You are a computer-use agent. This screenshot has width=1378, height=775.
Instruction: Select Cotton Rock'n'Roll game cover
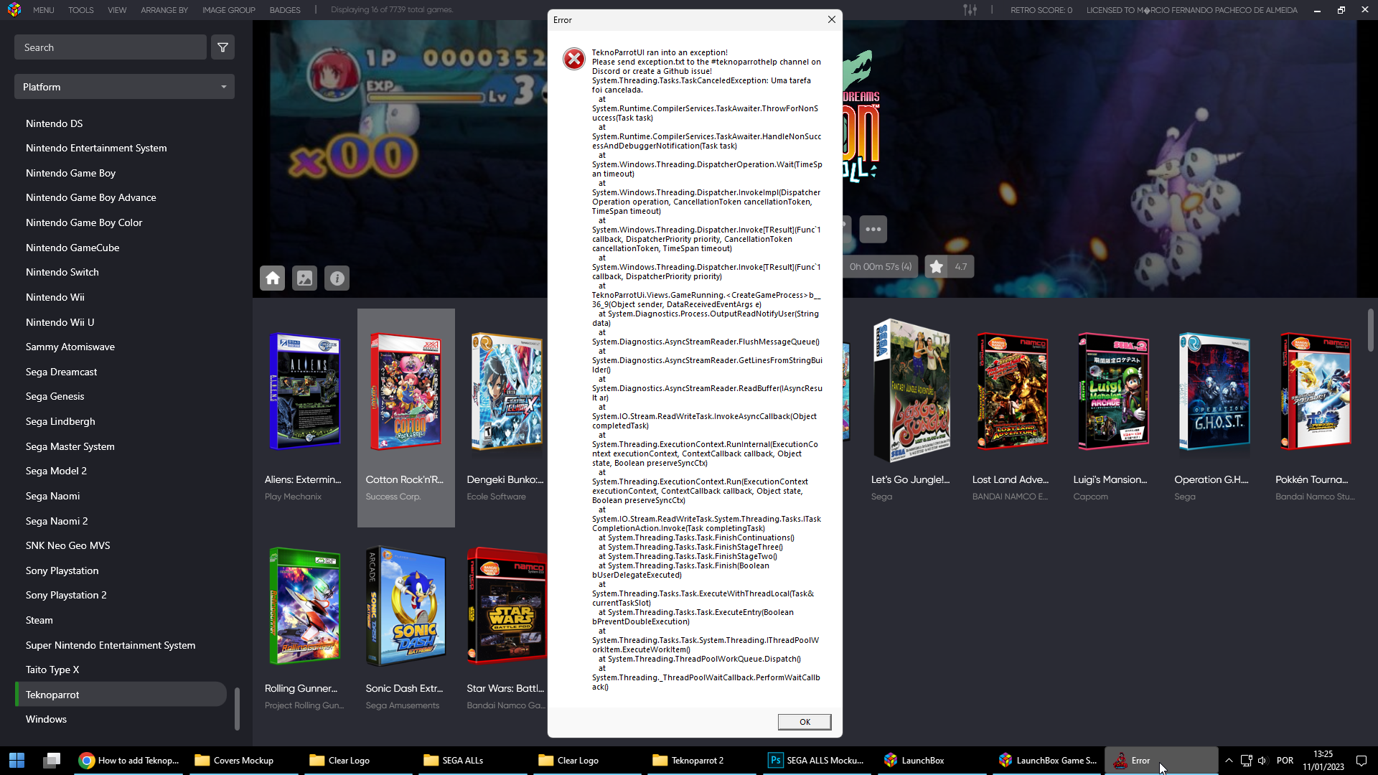click(x=406, y=392)
